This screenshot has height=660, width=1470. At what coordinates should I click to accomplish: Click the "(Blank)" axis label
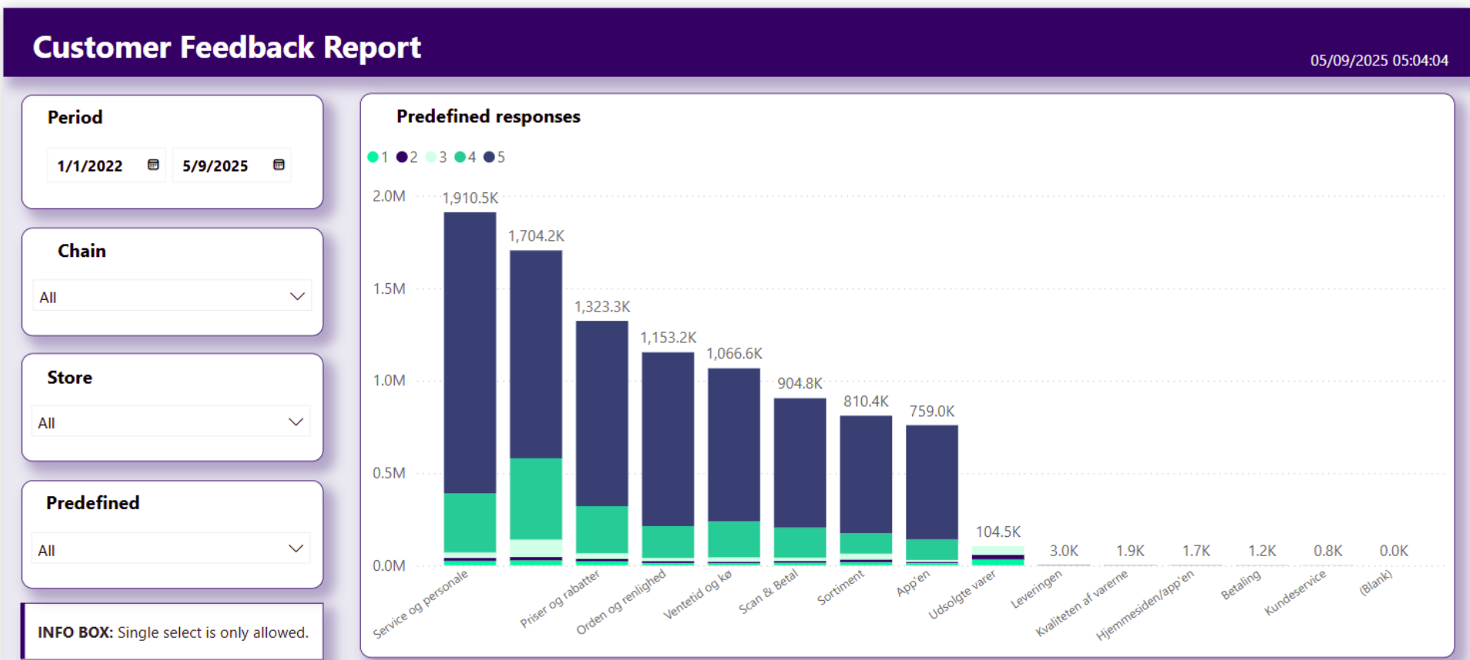1376,582
